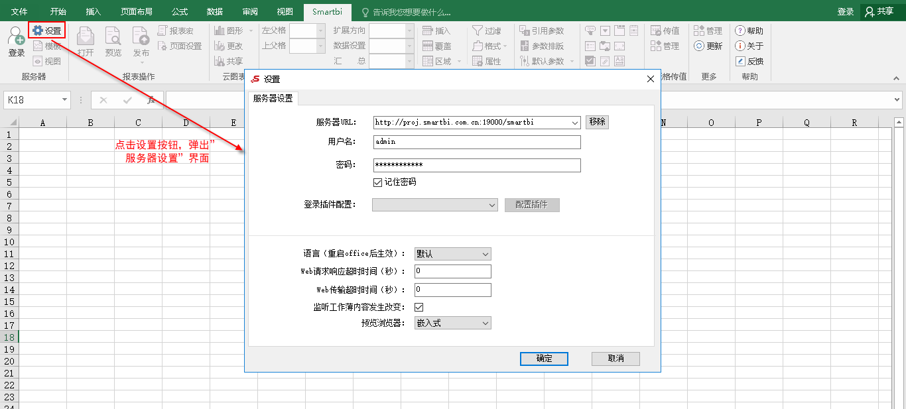Click the Web请求响应超时时间 field
Image resolution: width=906 pixels, height=409 pixels.
tap(453, 271)
